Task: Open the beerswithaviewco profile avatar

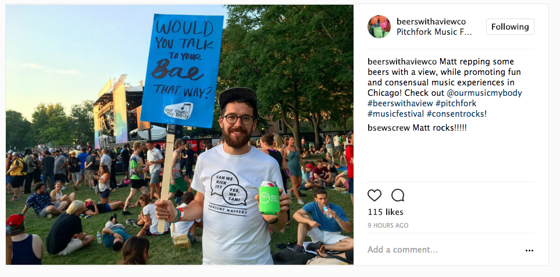Action: point(379,27)
